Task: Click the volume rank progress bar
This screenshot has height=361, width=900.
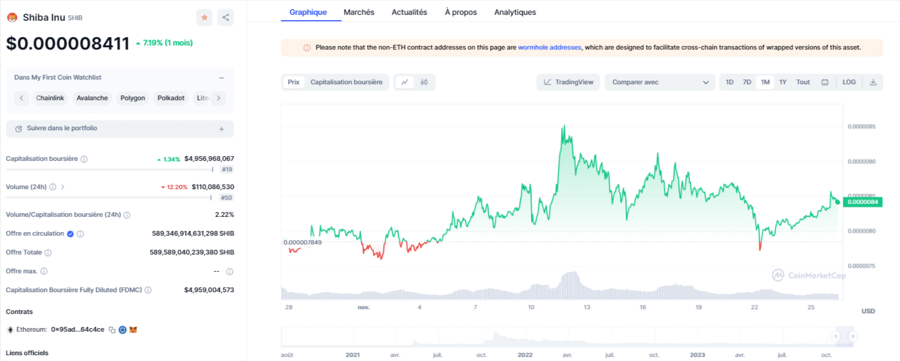Action: click(108, 198)
